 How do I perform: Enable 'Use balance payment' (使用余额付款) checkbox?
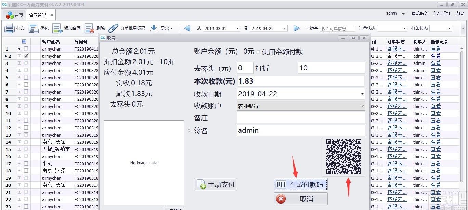tap(258, 52)
